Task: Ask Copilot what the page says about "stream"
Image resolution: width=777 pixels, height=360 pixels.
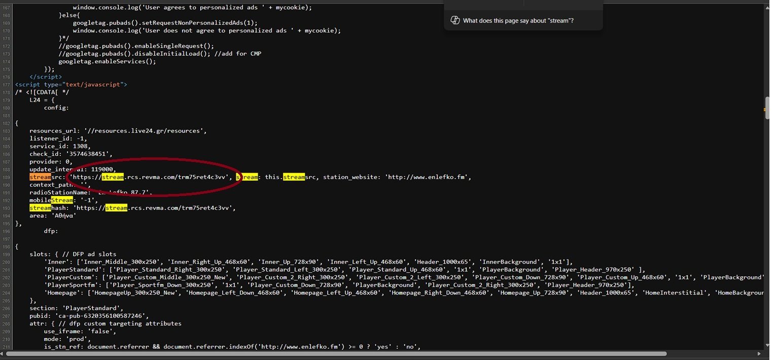Action: tap(518, 21)
